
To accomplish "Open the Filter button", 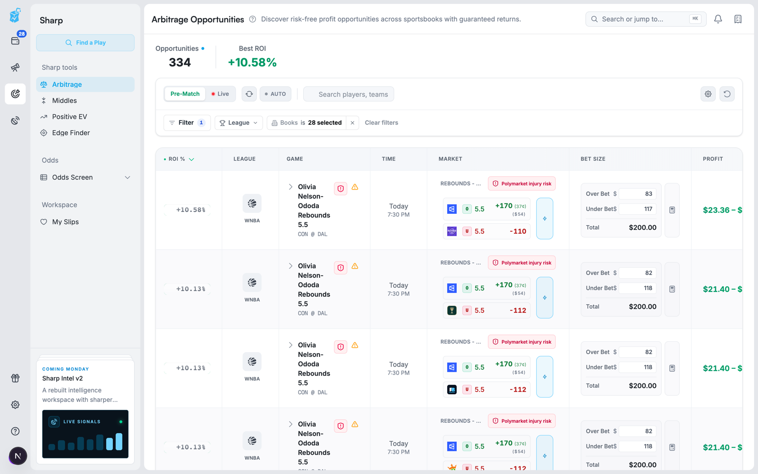I will click(x=187, y=123).
